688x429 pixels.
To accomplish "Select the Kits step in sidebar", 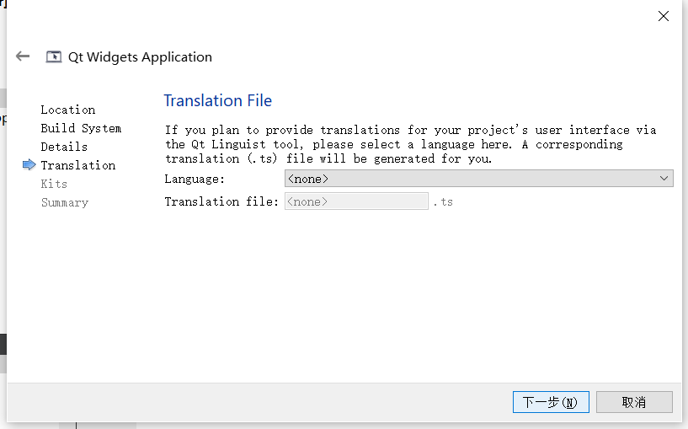I will 54,184.
